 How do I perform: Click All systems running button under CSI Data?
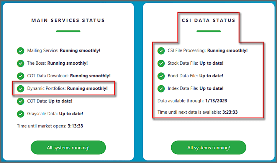click(209, 147)
